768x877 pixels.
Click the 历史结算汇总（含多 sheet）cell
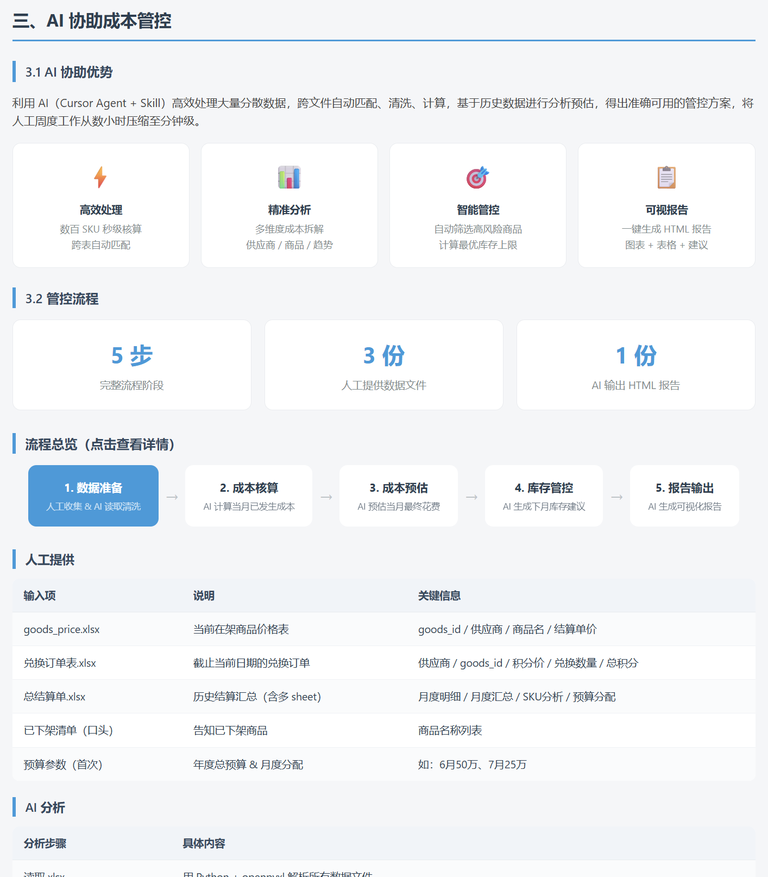(257, 697)
